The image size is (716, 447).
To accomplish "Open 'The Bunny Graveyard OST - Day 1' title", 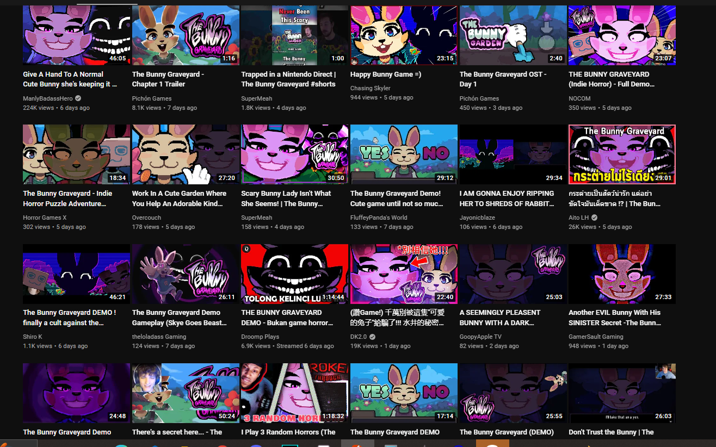I will click(x=503, y=79).
